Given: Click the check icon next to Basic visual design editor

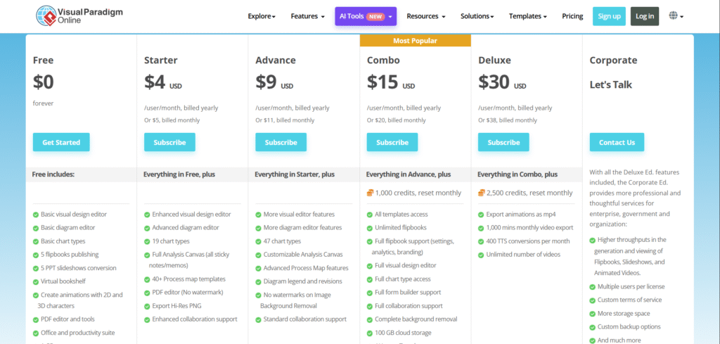Looking at the screenshot, I should pyautogui.click(x=36, y=215).
